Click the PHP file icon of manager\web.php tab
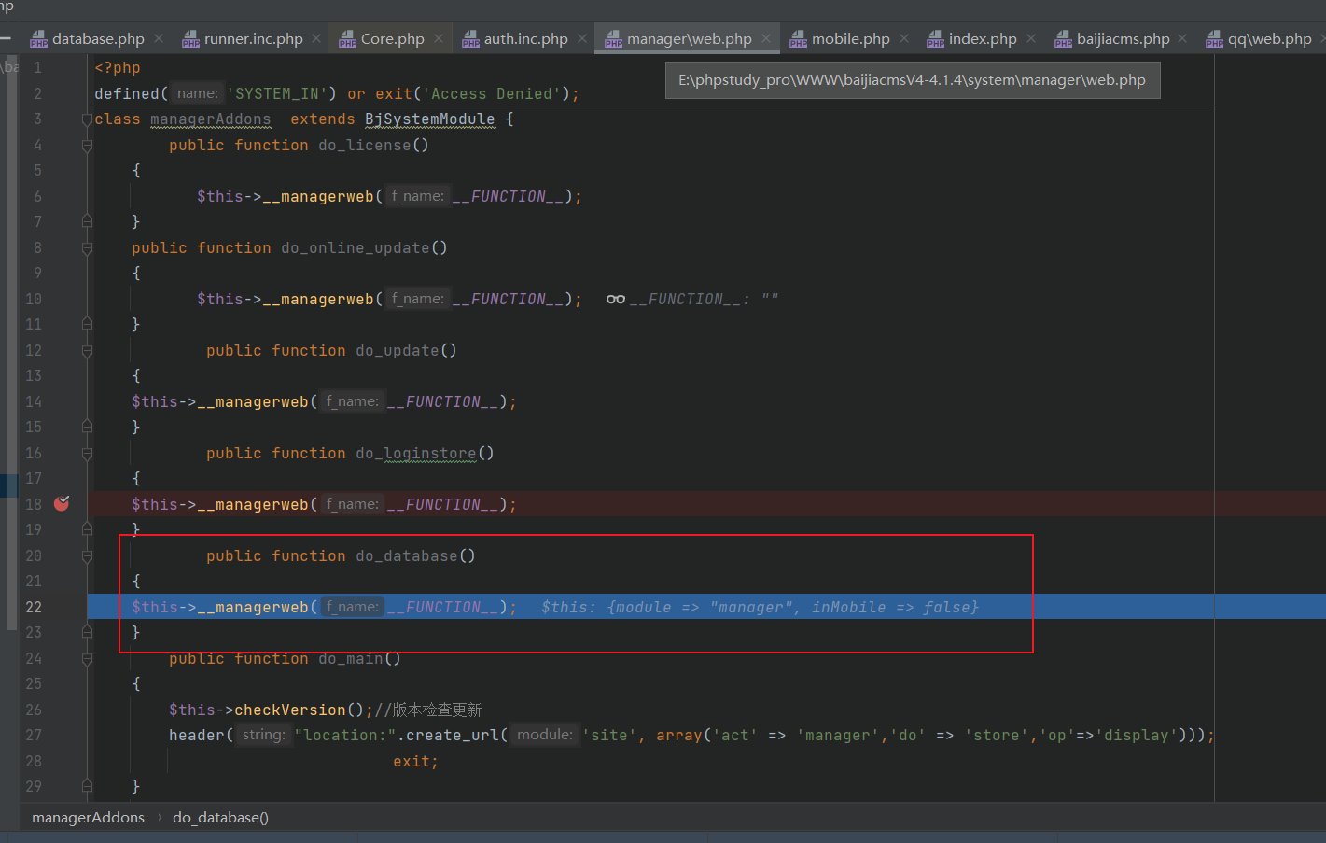The height and width of the screenshot is (843, 1326). [613, 39]
